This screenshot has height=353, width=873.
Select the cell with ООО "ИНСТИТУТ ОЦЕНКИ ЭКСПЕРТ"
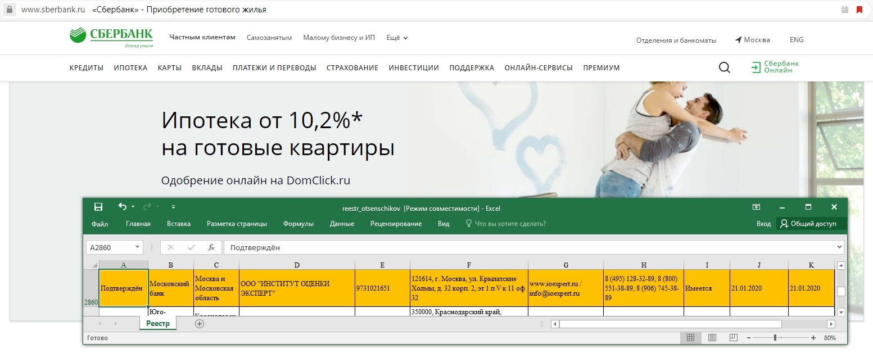point(297,288)
